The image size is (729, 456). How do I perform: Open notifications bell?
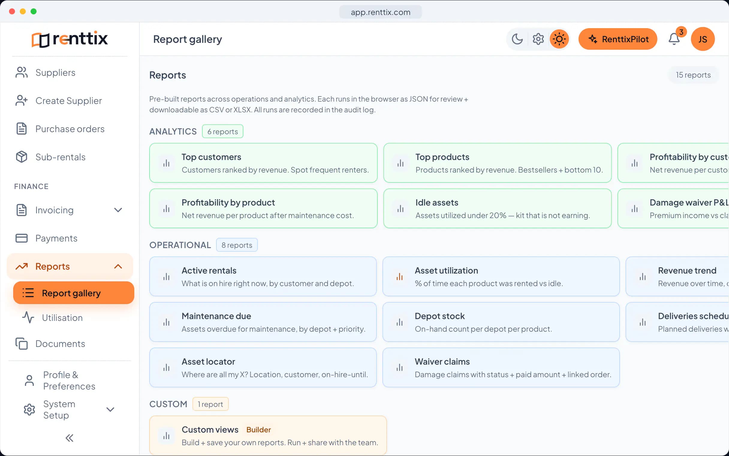(674, 39)
